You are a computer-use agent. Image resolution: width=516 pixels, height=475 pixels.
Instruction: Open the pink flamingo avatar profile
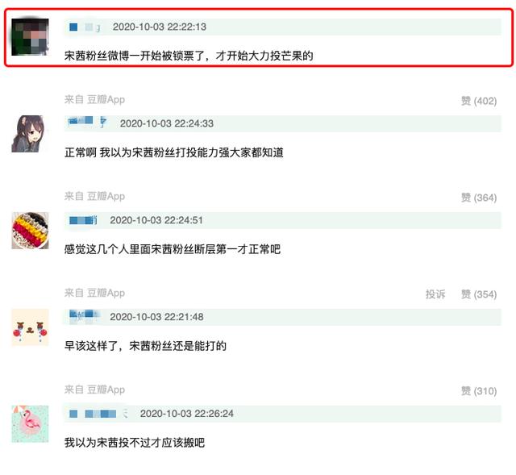[30, 424]
